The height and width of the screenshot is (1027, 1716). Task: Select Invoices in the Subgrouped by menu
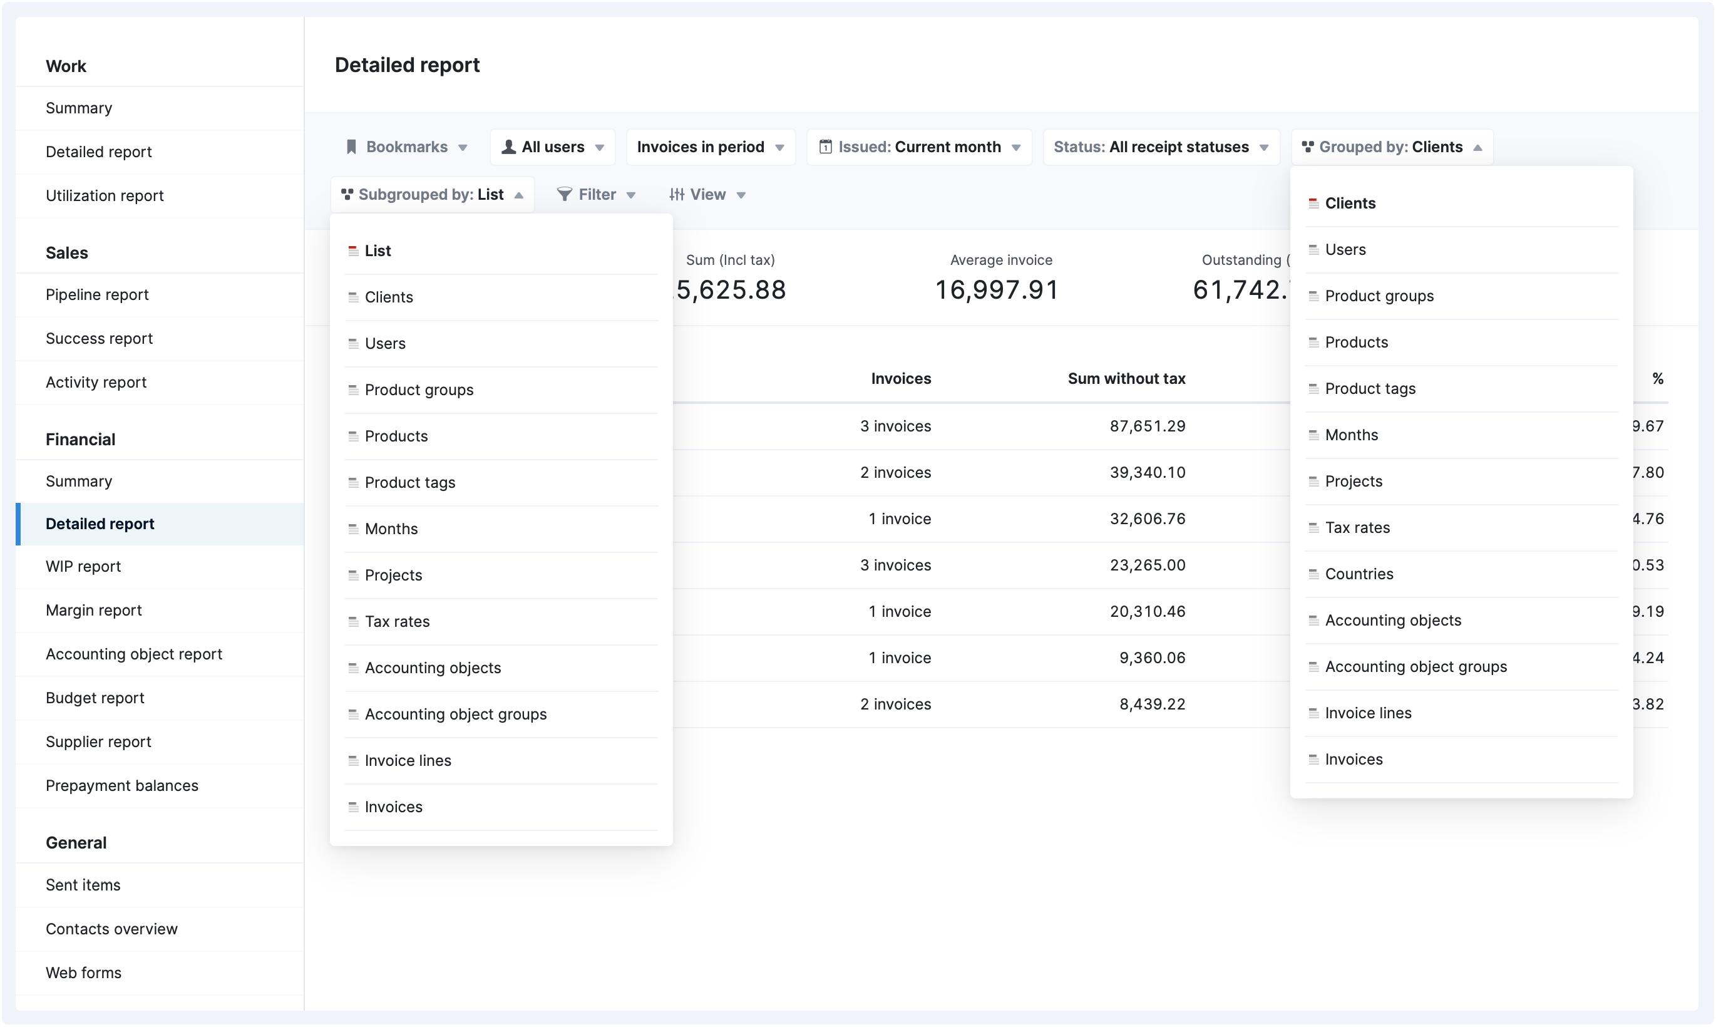point(501,807)
